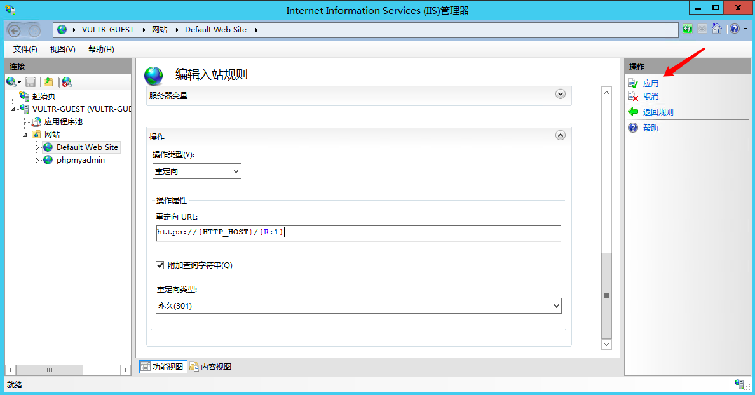This screenshot has width=755, height=395.
Task: Select VULTR-GUEST server node in the tree
Action: [81, 109]
